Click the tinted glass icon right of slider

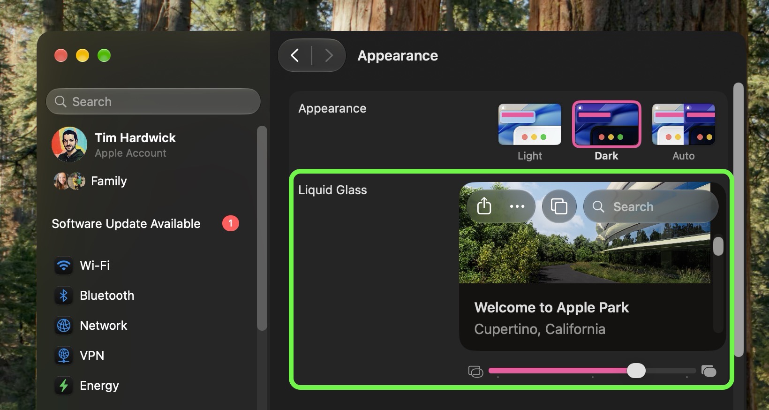point(709,371)
